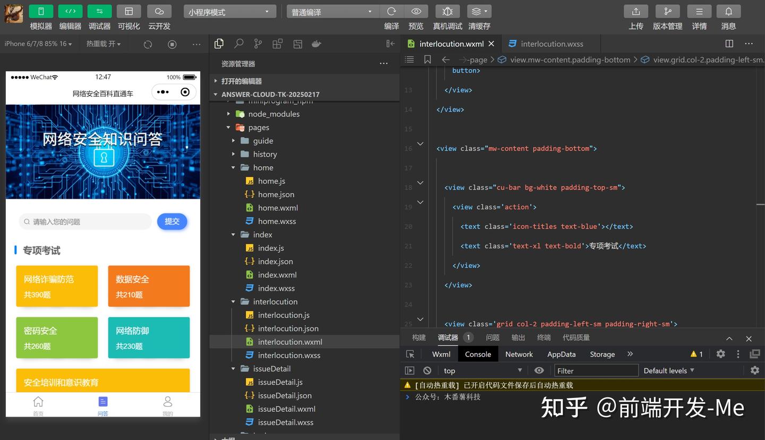Collapse the sidebar panel icon
This screenshot has height=440, width=765.
click(390, 44)
